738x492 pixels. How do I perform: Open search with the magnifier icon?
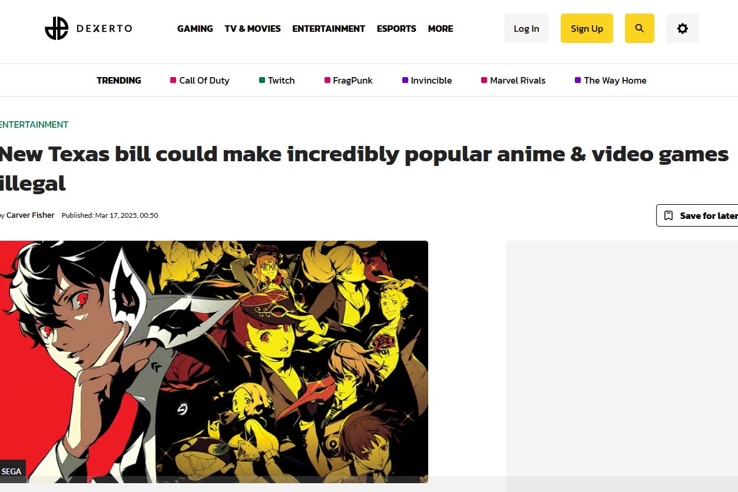point(640,28)
